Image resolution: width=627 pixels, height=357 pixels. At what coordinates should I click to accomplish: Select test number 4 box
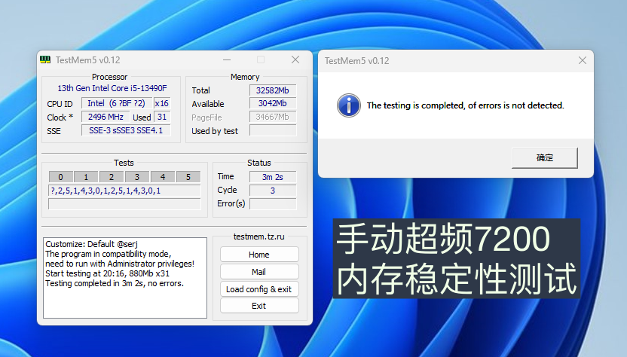click(163, 177)
